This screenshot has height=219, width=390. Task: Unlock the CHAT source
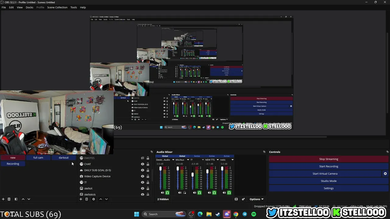pos(148,164)
